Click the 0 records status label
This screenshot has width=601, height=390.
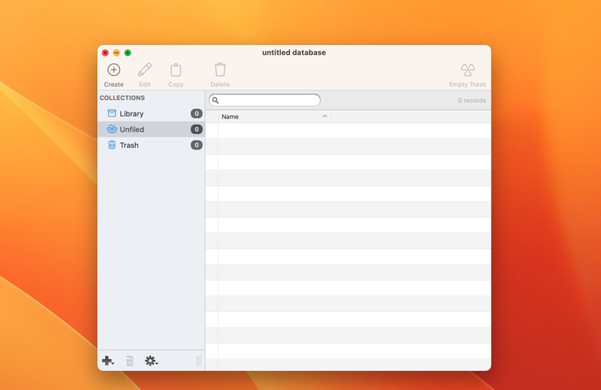tap(472, 100)
